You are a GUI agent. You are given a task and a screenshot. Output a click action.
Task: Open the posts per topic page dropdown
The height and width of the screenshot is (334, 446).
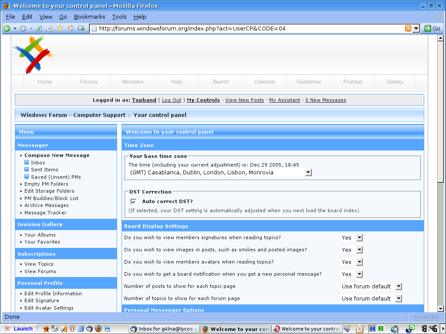pyautogui.click(x=371, y=287)
